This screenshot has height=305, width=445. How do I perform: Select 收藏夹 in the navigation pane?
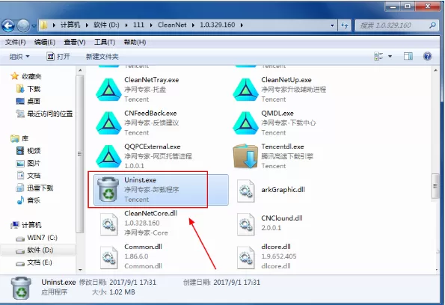[x=26, y=76]
